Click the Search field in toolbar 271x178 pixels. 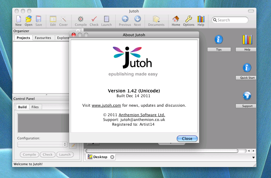[230, 20]
